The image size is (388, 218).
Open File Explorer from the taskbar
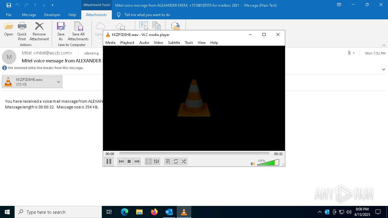click(139, 212)
